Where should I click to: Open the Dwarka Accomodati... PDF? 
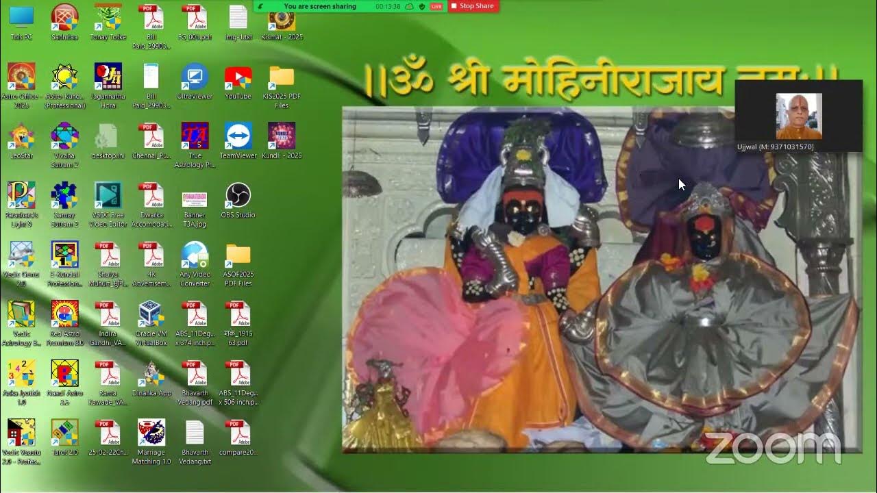point(151,205)
